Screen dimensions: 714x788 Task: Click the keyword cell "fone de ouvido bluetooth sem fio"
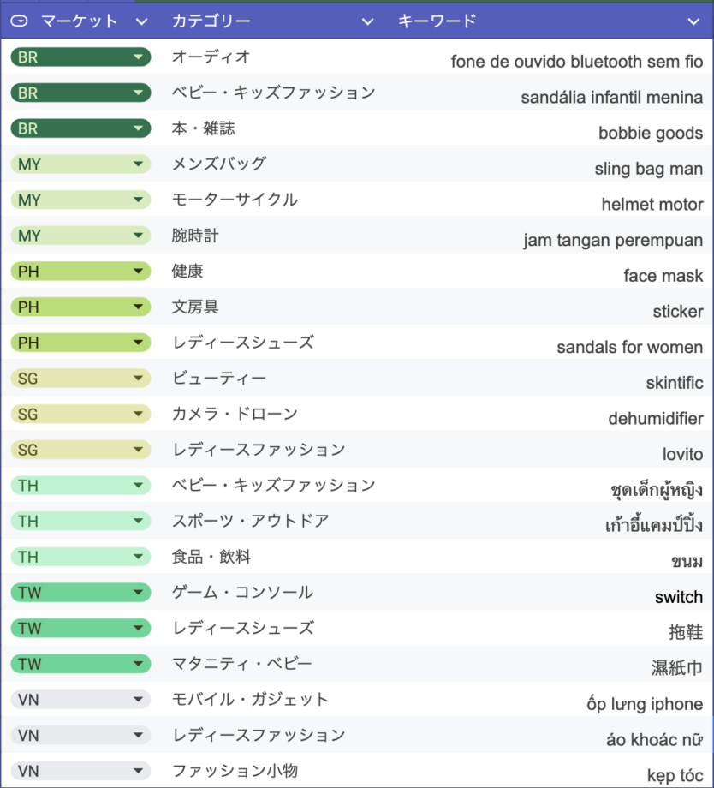(576, 62)
